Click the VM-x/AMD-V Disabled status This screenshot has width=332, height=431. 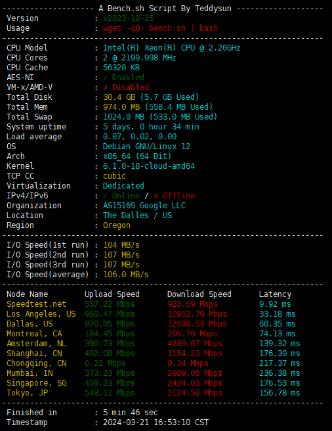coord(126,87)
